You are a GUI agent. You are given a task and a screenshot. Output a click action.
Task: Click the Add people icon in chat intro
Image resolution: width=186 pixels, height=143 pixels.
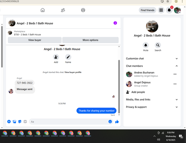point(56,57)
